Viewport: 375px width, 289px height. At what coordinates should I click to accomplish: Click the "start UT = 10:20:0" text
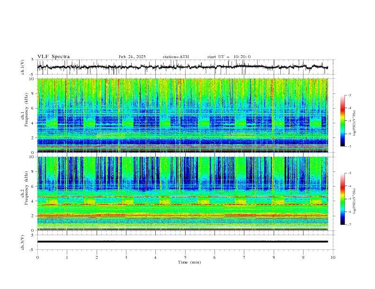229,57
